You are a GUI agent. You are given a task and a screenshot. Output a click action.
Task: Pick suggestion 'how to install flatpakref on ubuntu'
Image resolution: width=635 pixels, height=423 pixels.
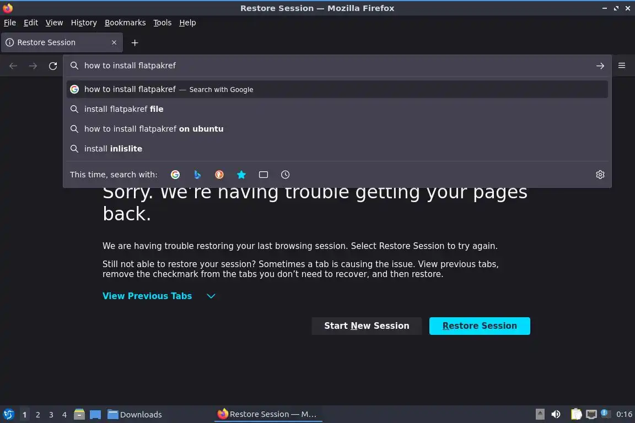point(337,129)
